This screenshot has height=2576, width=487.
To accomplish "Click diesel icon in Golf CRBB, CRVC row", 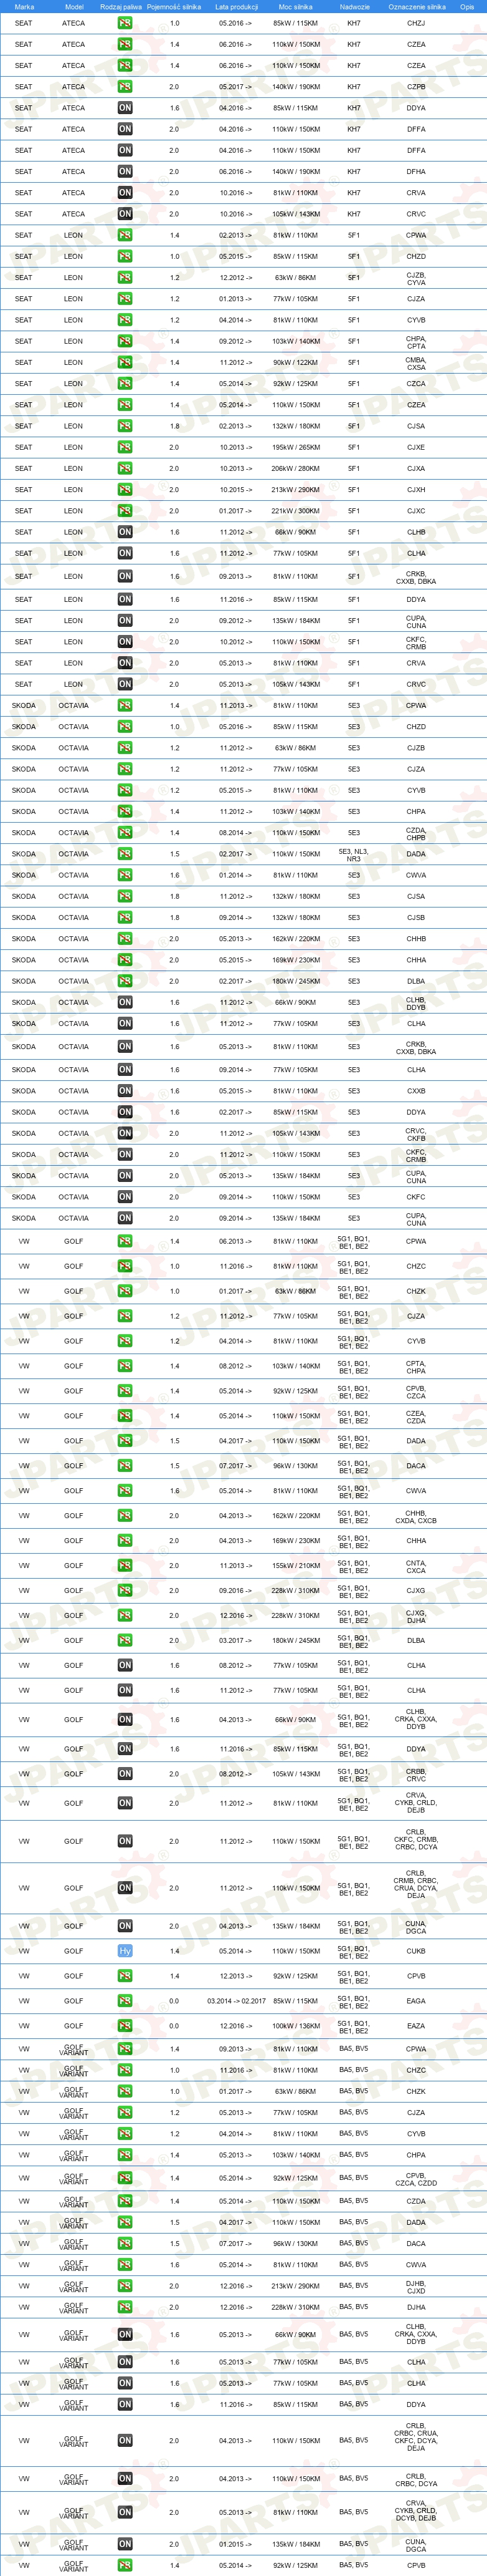I will (x=125, y=1774).
